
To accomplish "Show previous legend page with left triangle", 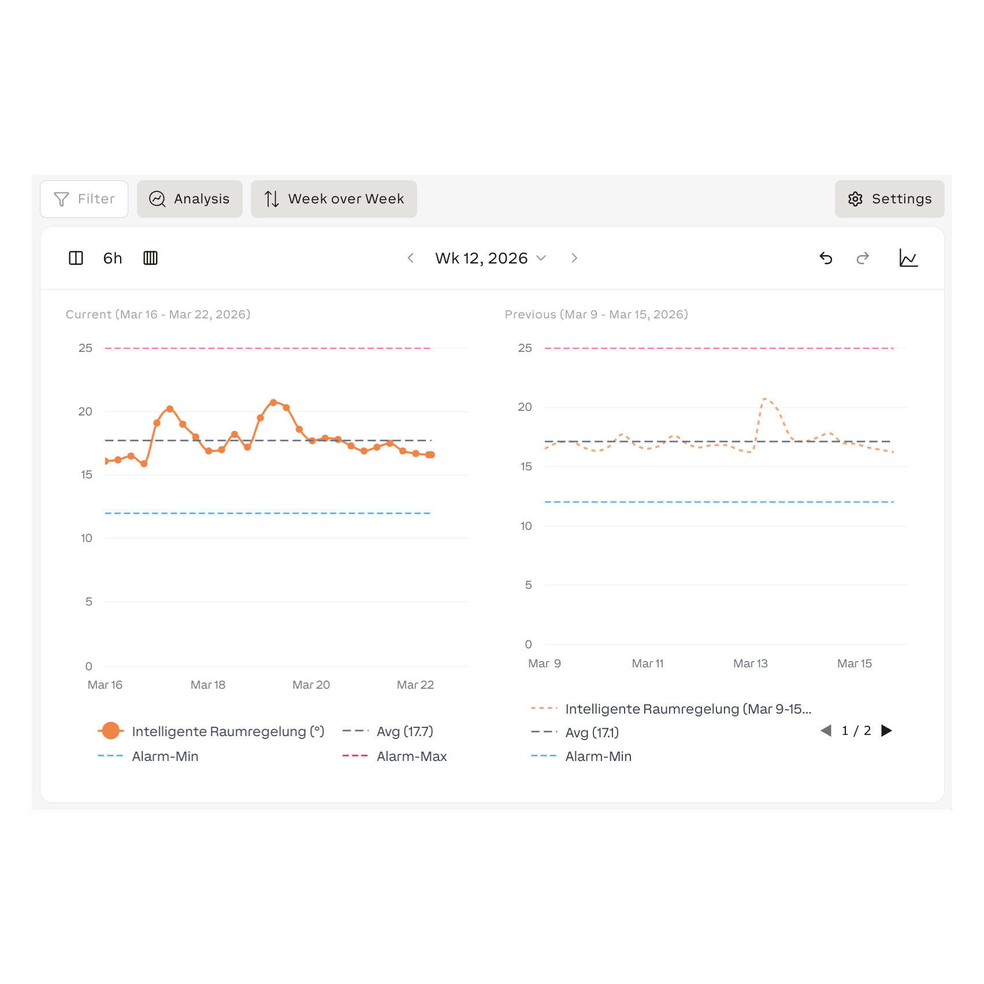I will point(826,731).
